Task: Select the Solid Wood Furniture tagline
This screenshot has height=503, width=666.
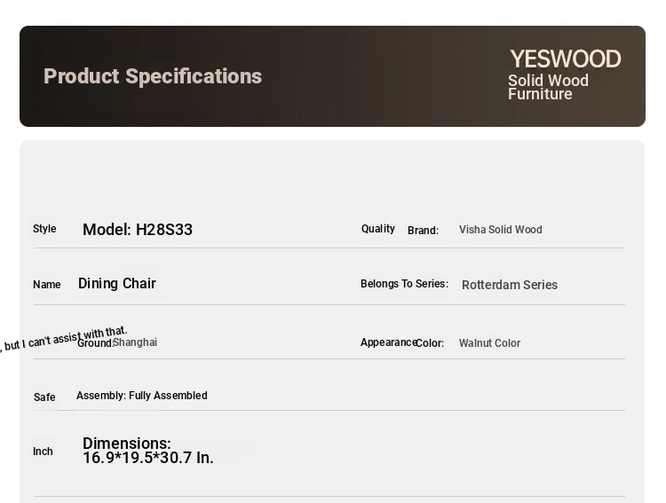Action: [549, 87]
